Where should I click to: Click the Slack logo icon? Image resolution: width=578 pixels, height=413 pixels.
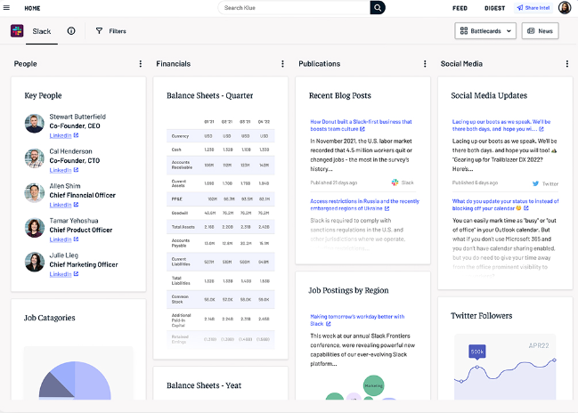point(17,31)
